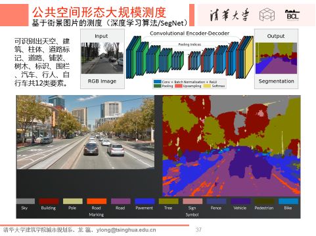Select the pink Sign Symbol swatch
The width and height of the screenshot is (316, 236).
[x=192, y=201]
